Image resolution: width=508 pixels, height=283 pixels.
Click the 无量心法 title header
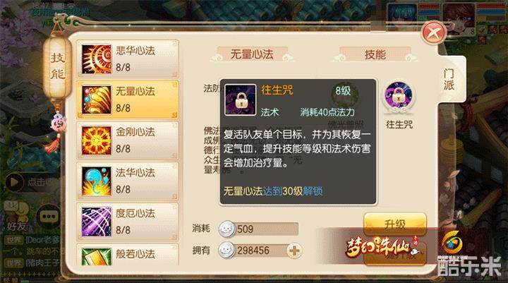[252, 54]
